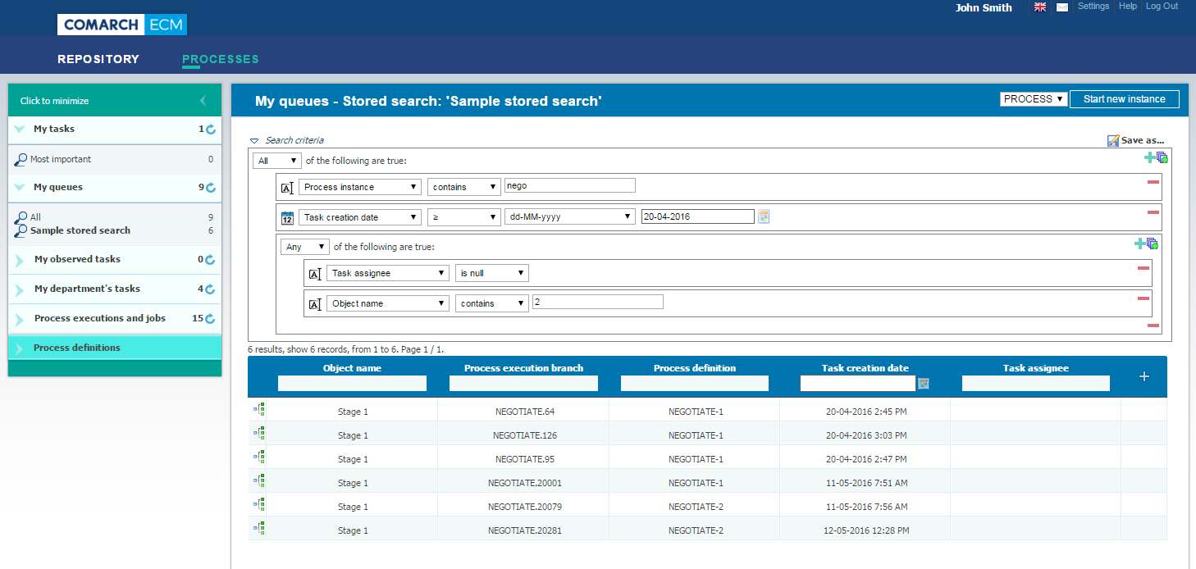Expand the Task creation date field dropdown

tap(359, 217)
